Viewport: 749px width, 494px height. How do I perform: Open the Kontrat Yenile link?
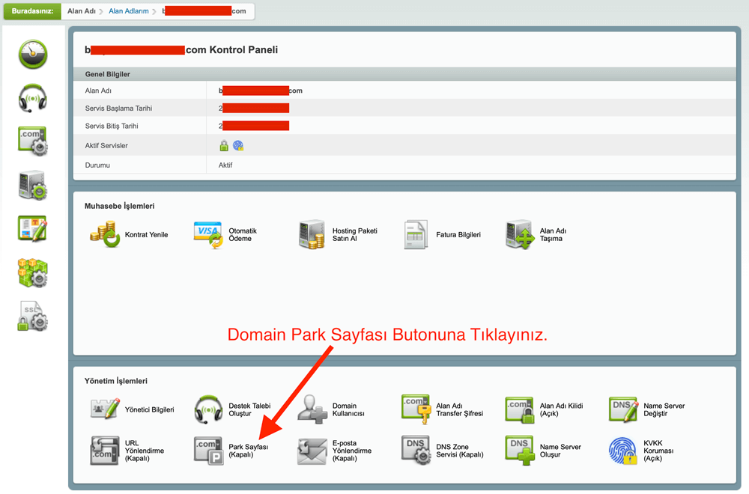[146, 235]
